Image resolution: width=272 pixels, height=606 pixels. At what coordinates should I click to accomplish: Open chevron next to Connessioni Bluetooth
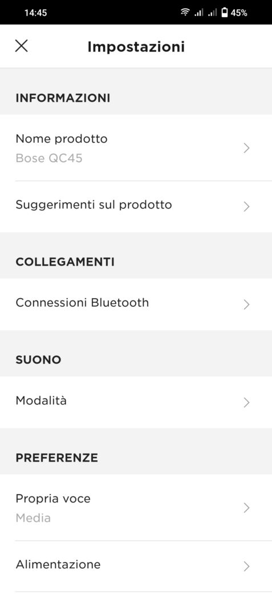(x=247, y=304)
